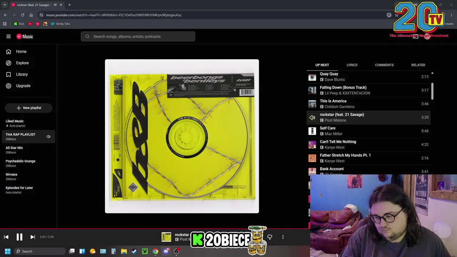Open the Chrome apps grid in bookmarks bar

coord(5,24)
